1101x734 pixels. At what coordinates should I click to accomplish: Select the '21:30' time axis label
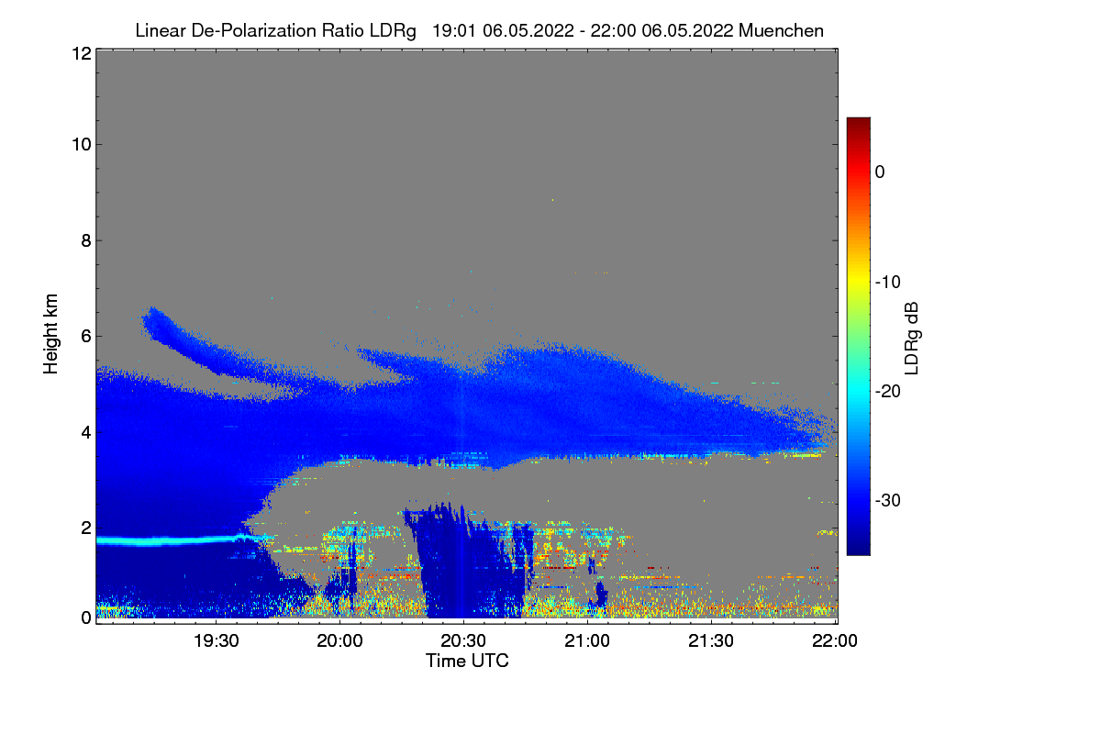(x=712, y=641)
